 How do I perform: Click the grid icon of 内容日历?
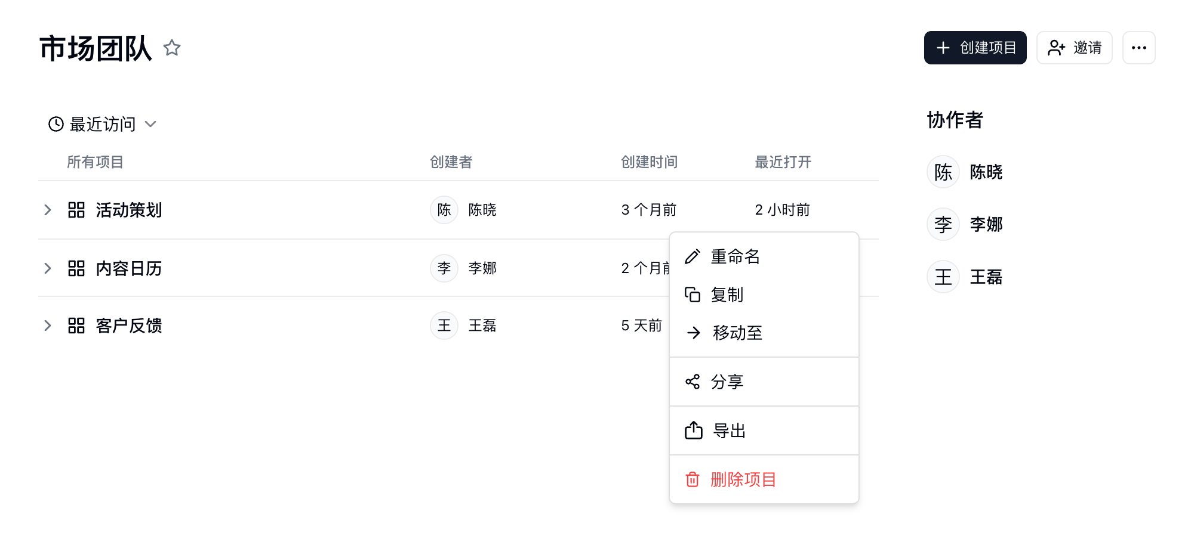click(76, 268)
